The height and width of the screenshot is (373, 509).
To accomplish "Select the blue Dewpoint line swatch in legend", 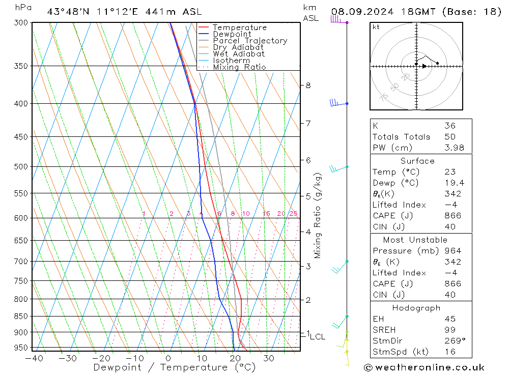I will (204, 34).
